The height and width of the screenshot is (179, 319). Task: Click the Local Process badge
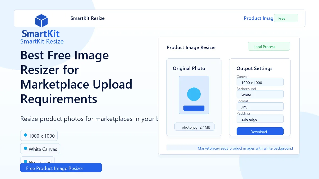tap(269, 46)
